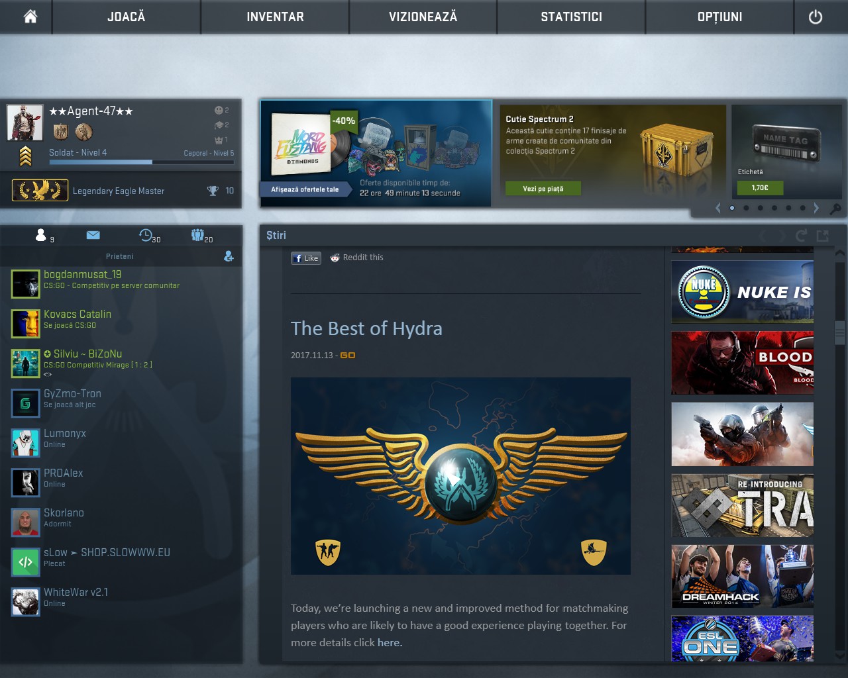Click the XP progress bar
This screenshot has height=678, width=848.
coord(141,162)
